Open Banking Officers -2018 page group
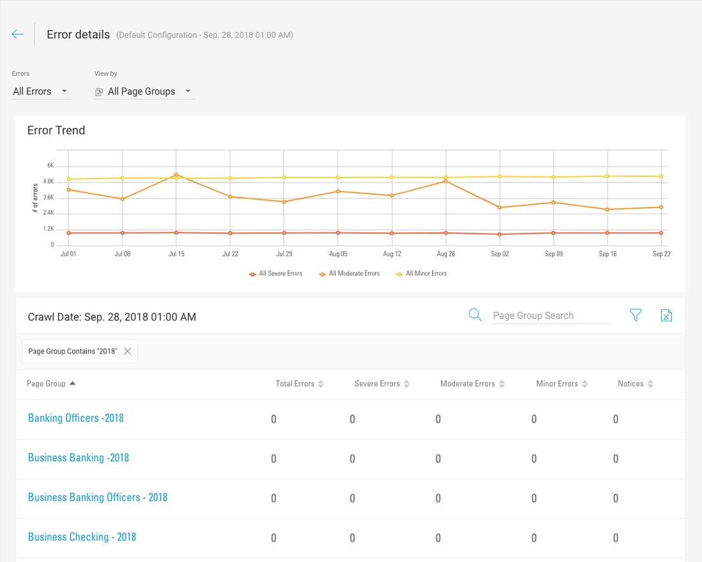 pyautogui.click(x=76, y=418)
